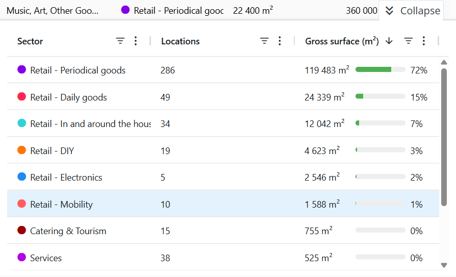Click the 72% green progress bar
Image resolution: width=456 pixels, height=277 pixels.
(380, 70)
